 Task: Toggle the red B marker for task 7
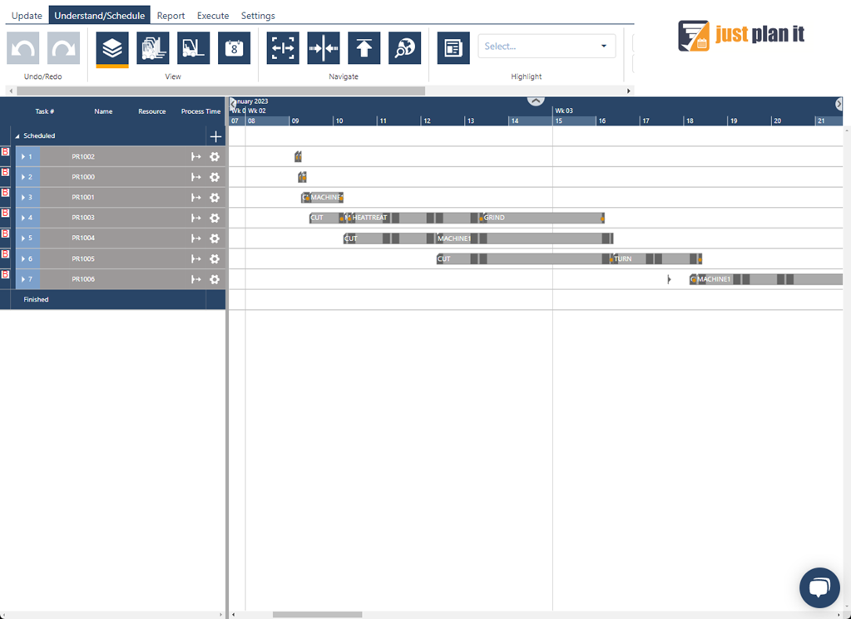pos(5,274)
